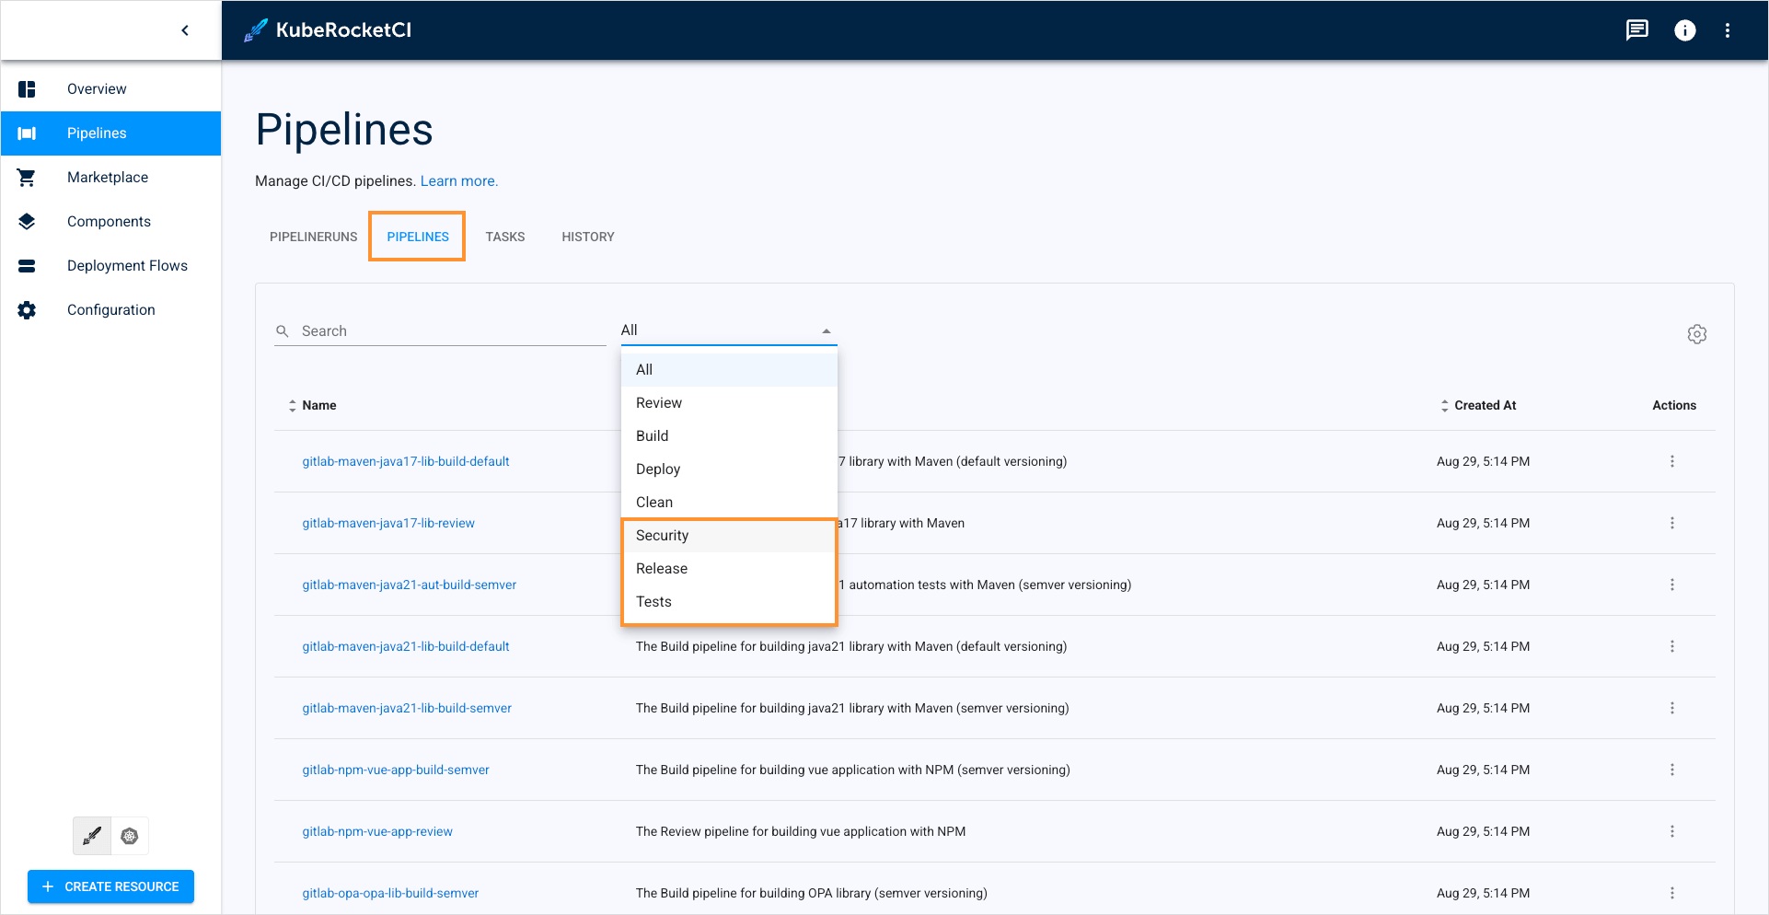1769x915 pixels.
Task: Sort the table by Name column
Action: coord(318,406)
